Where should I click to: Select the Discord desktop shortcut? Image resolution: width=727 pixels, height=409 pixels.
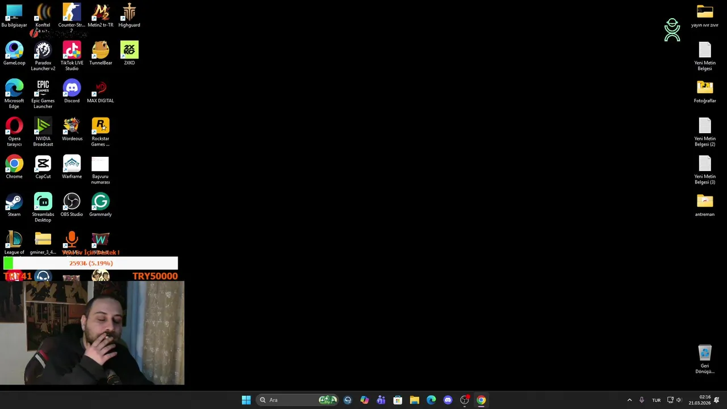coord(72,91)
